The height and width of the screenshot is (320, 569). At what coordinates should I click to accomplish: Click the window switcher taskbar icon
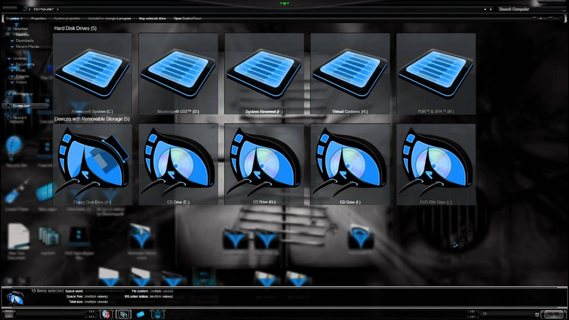pyautogui.click(x=123, y=314)
